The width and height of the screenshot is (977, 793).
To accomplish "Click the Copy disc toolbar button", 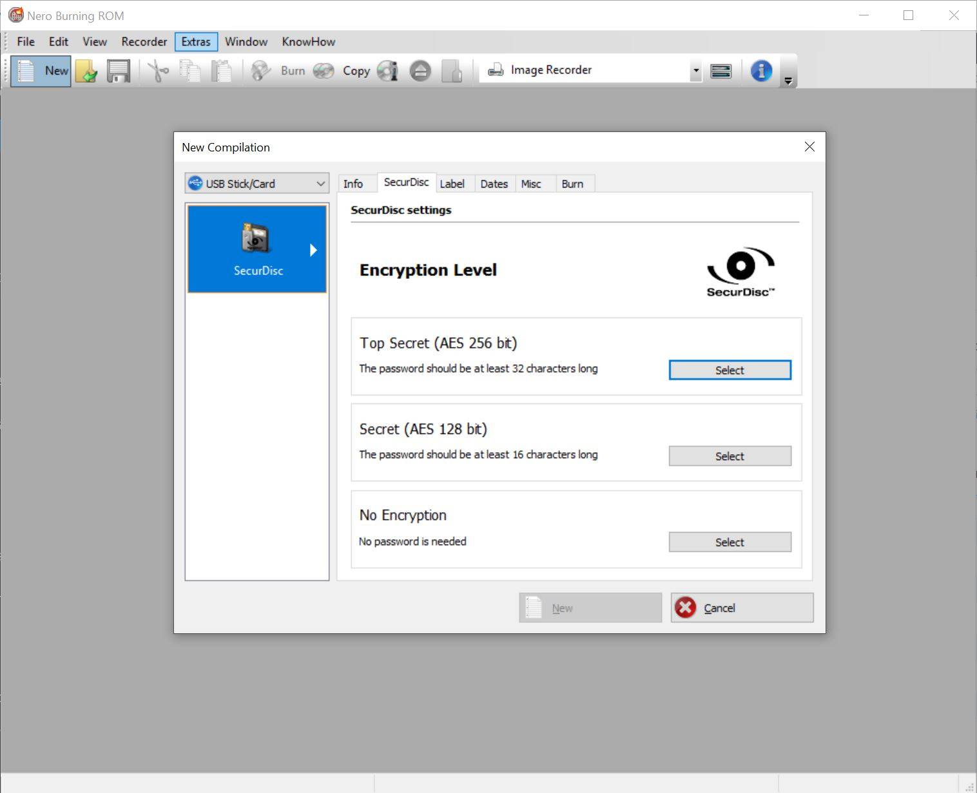I will coord(342,71).
